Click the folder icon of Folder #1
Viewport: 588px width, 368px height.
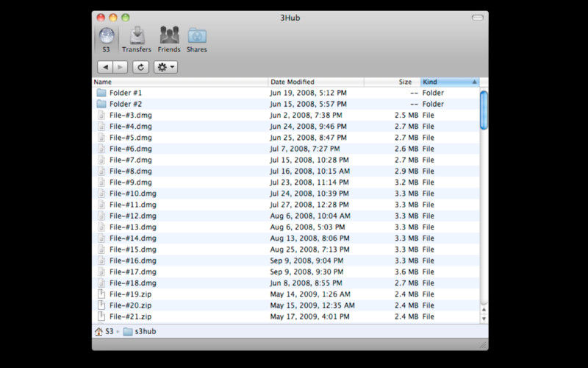[101, 93]
